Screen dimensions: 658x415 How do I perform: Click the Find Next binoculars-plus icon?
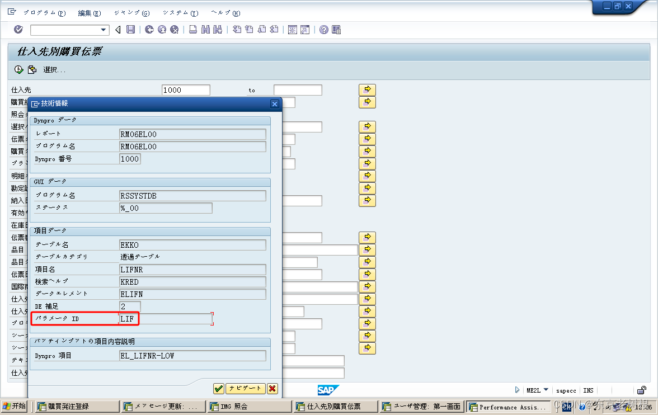click(217, 30)
